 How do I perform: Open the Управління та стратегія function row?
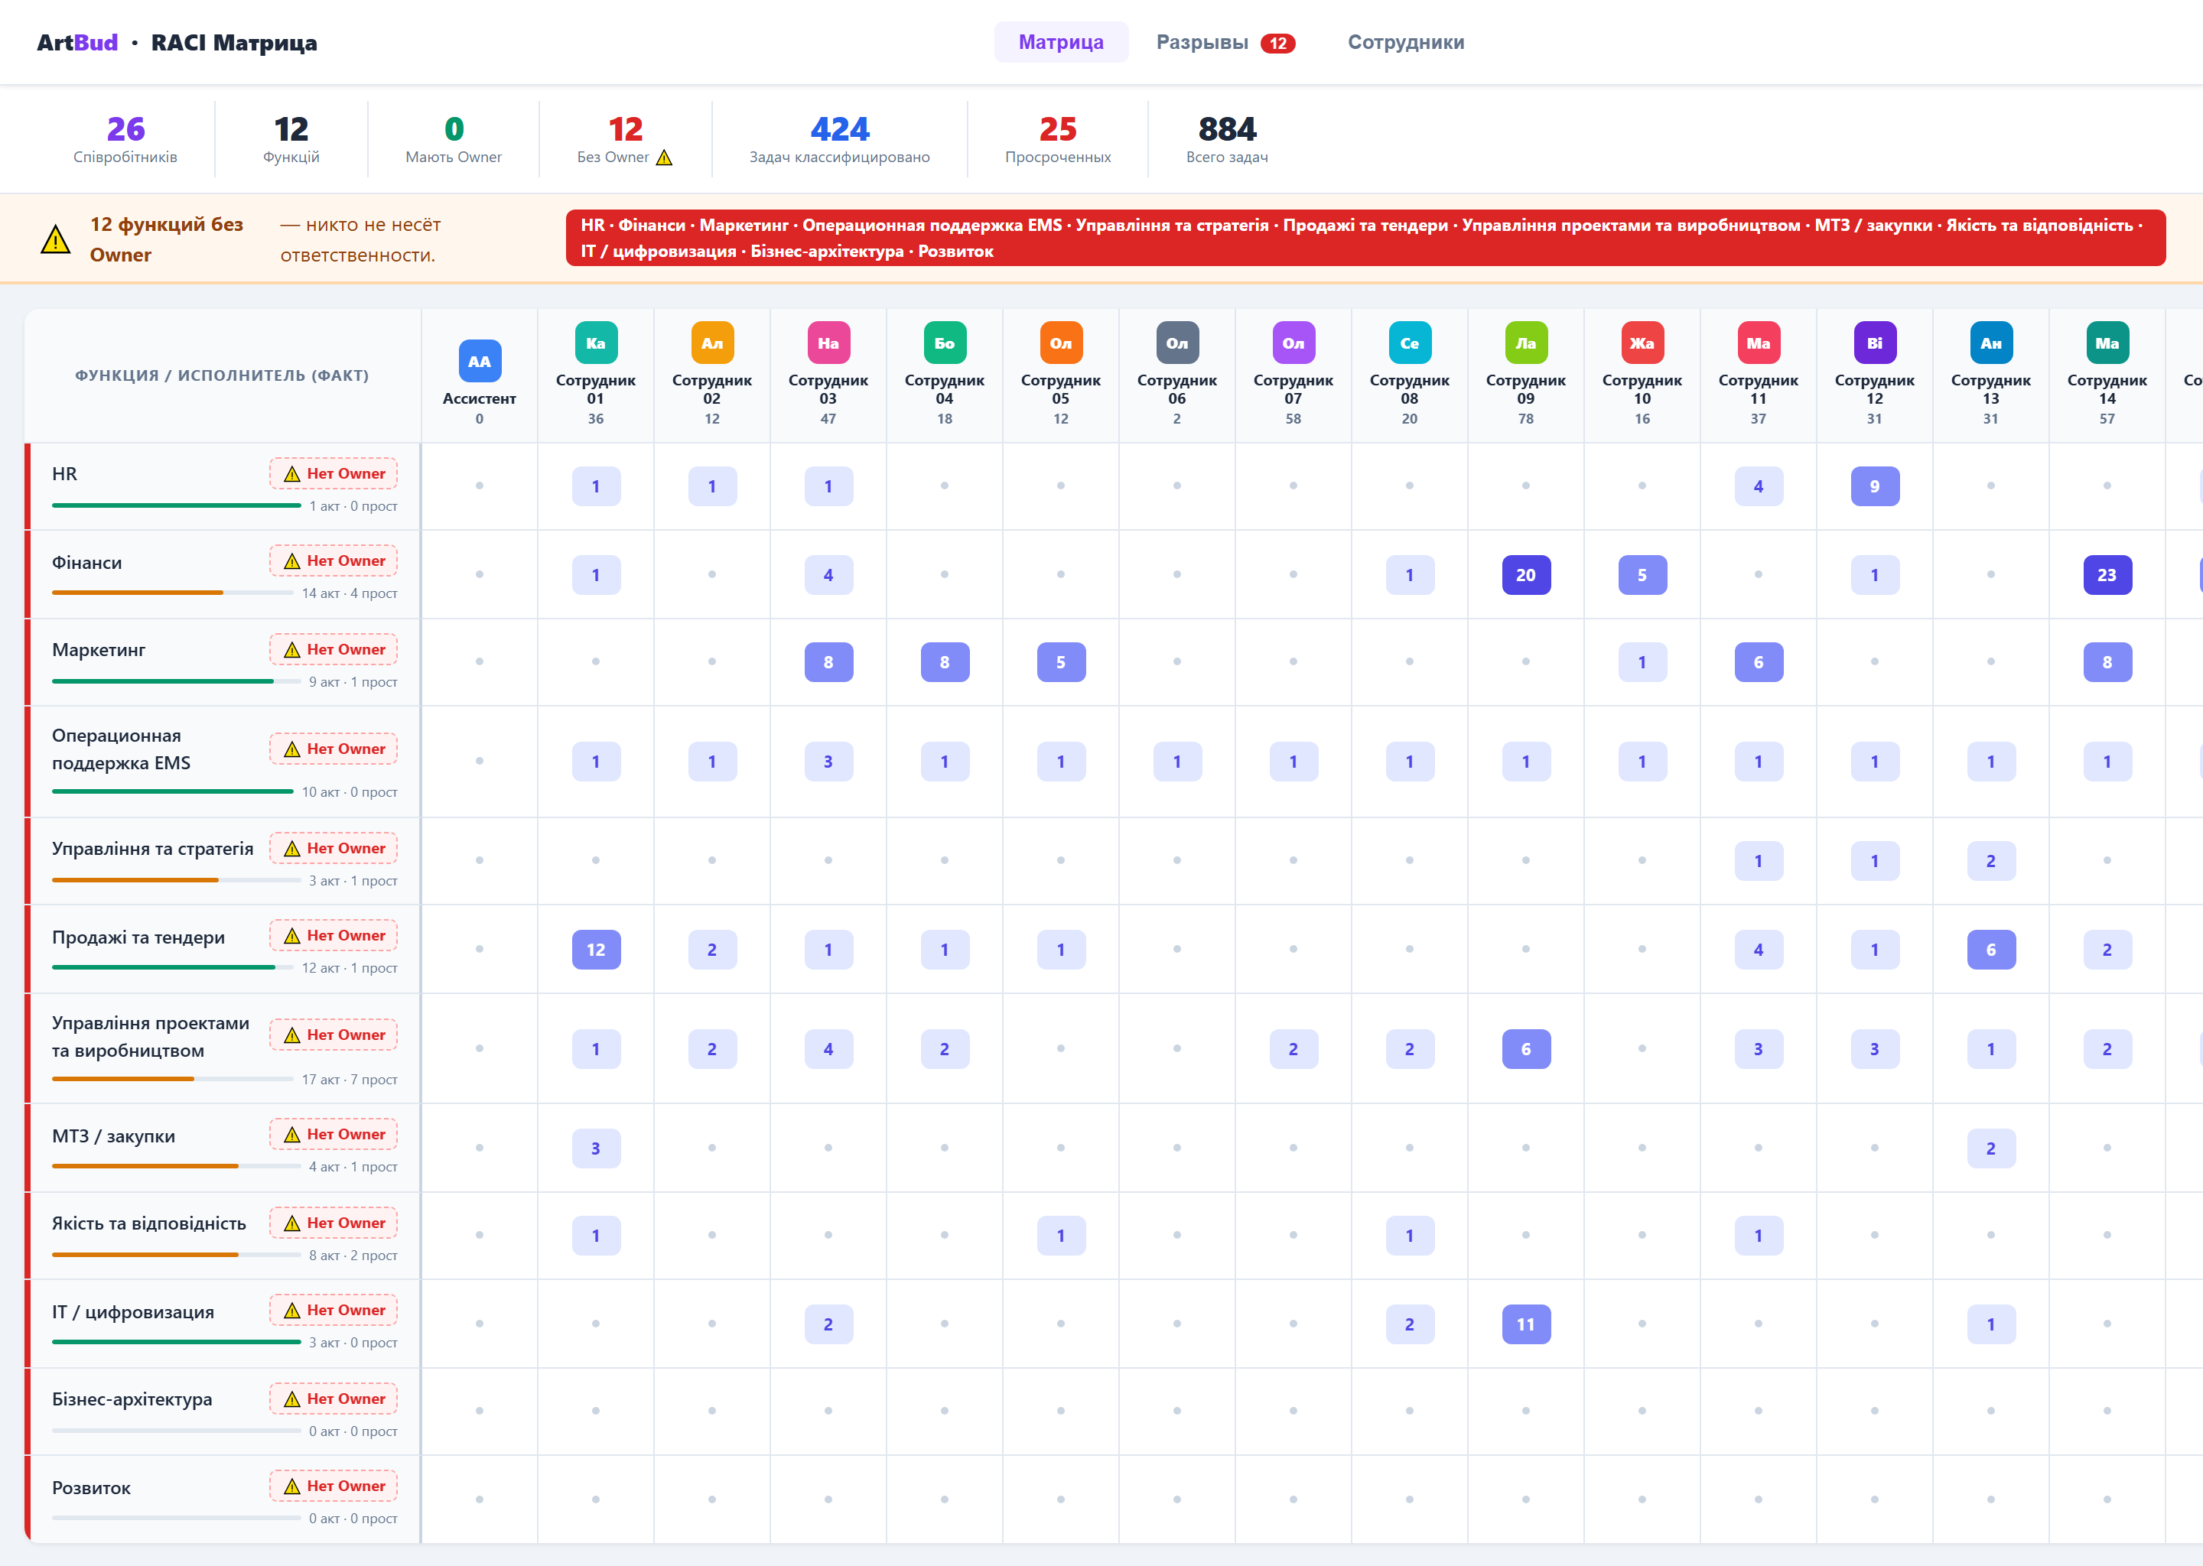pyautogui.click(x=222, y=861)
